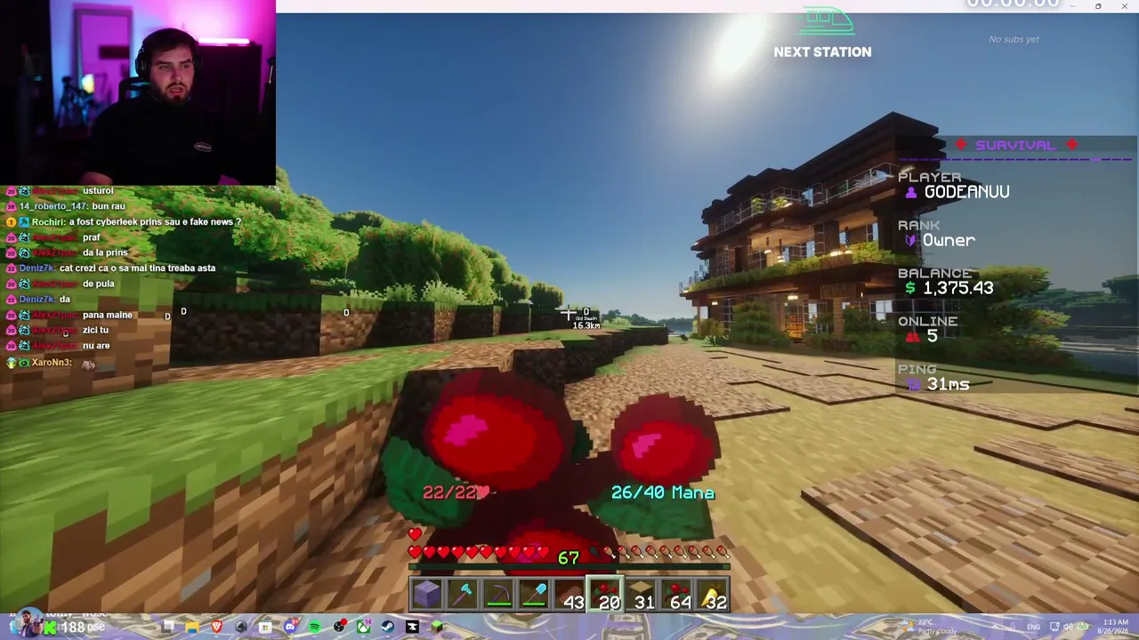Open the Xbox app from the taskbar
Viewport: 1139px width, 640px height.
(x=363, y=628)
